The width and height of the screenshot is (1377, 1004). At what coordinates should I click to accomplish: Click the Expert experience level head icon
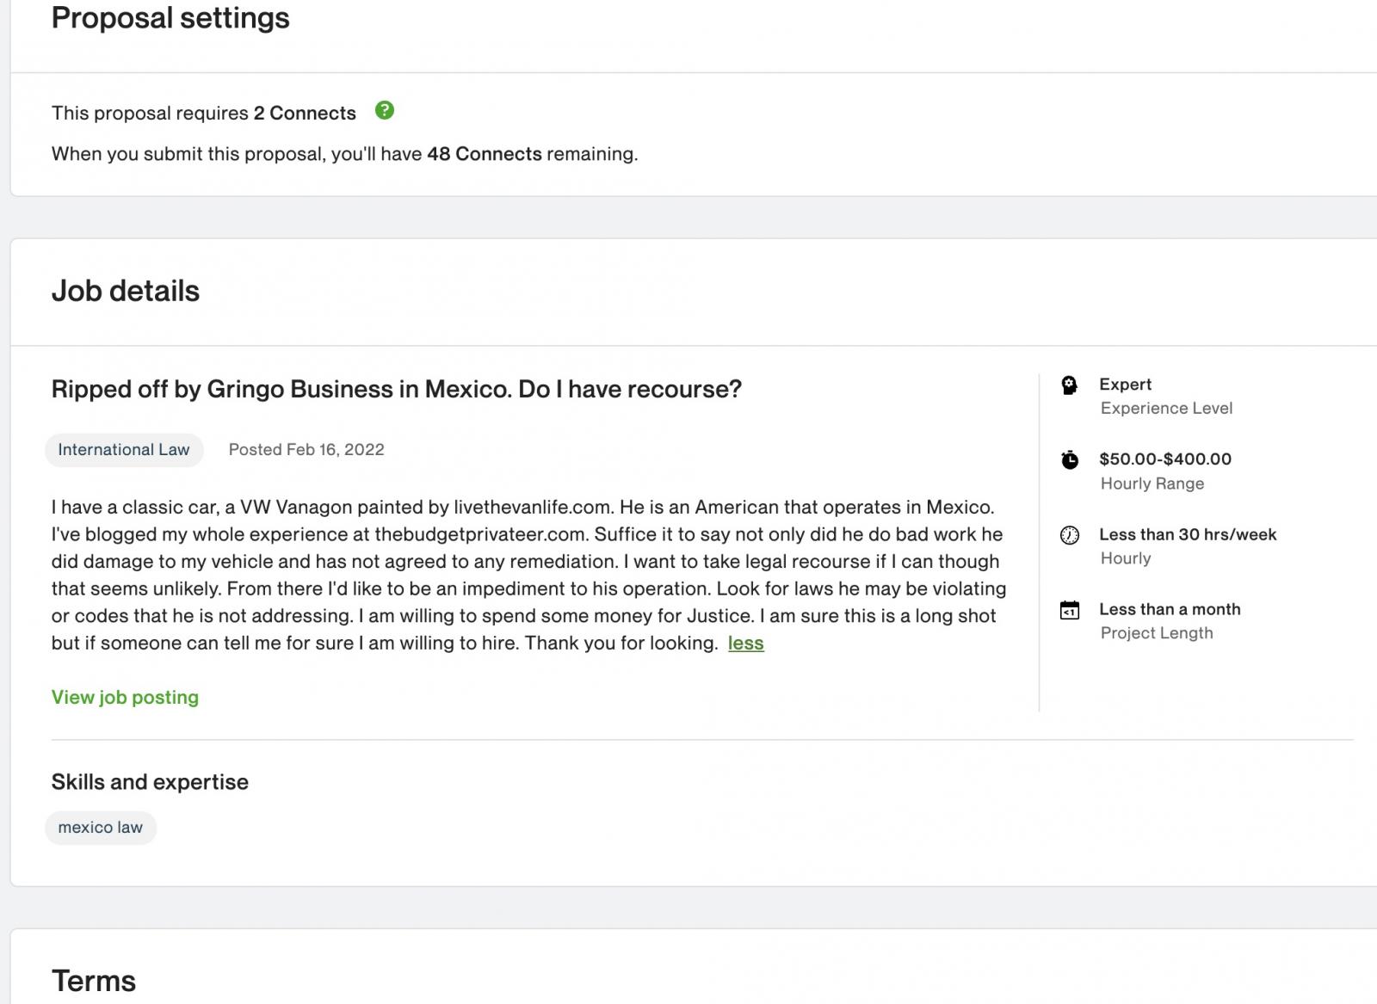1069,385
